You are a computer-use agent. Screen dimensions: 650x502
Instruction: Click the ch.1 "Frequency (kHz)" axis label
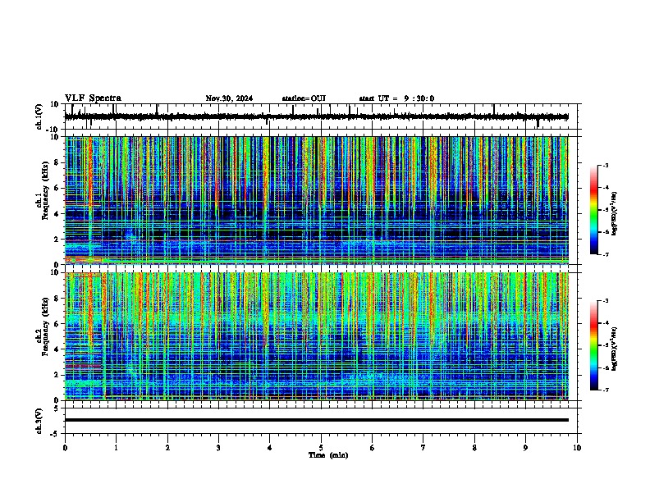[45, 190]
